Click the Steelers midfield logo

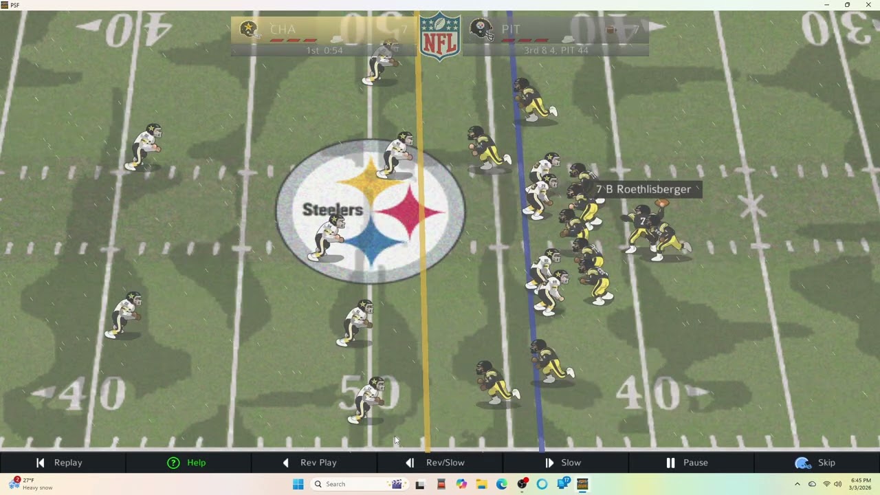(x=371, y=211)
